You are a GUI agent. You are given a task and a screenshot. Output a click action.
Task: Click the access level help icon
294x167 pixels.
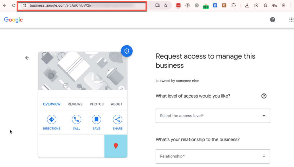point(264,96)
